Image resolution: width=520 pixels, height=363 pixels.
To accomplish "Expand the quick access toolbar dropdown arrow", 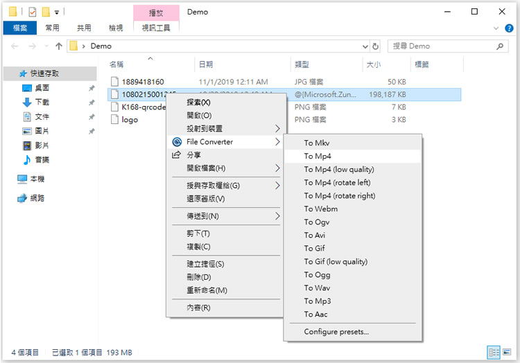I will (57, 12).
